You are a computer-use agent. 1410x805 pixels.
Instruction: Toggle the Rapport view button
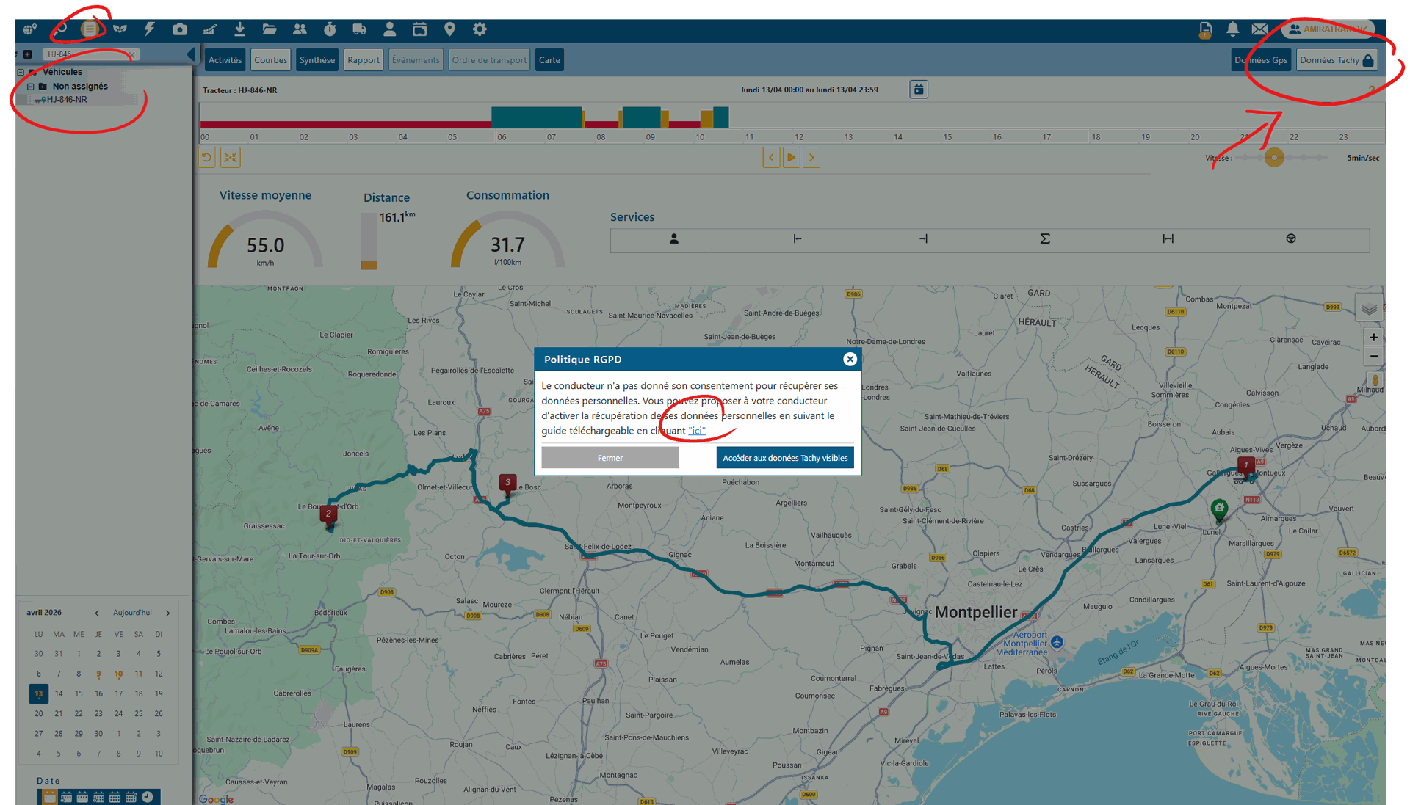364,60
